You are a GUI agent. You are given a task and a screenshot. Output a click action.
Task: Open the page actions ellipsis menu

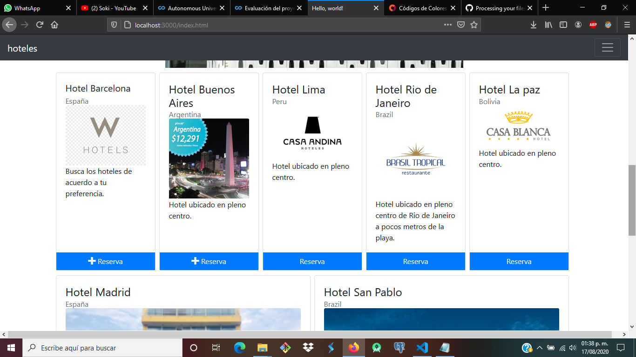447,25
